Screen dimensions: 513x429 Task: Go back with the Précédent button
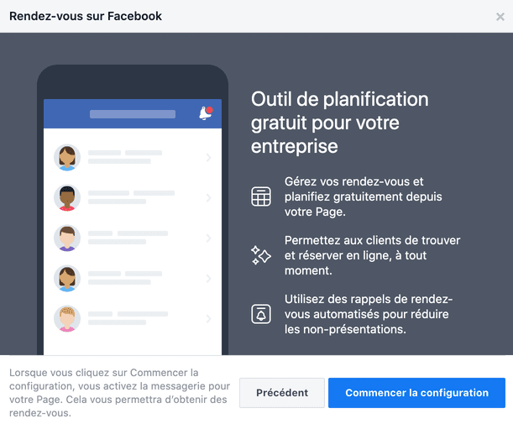[282, 393]
